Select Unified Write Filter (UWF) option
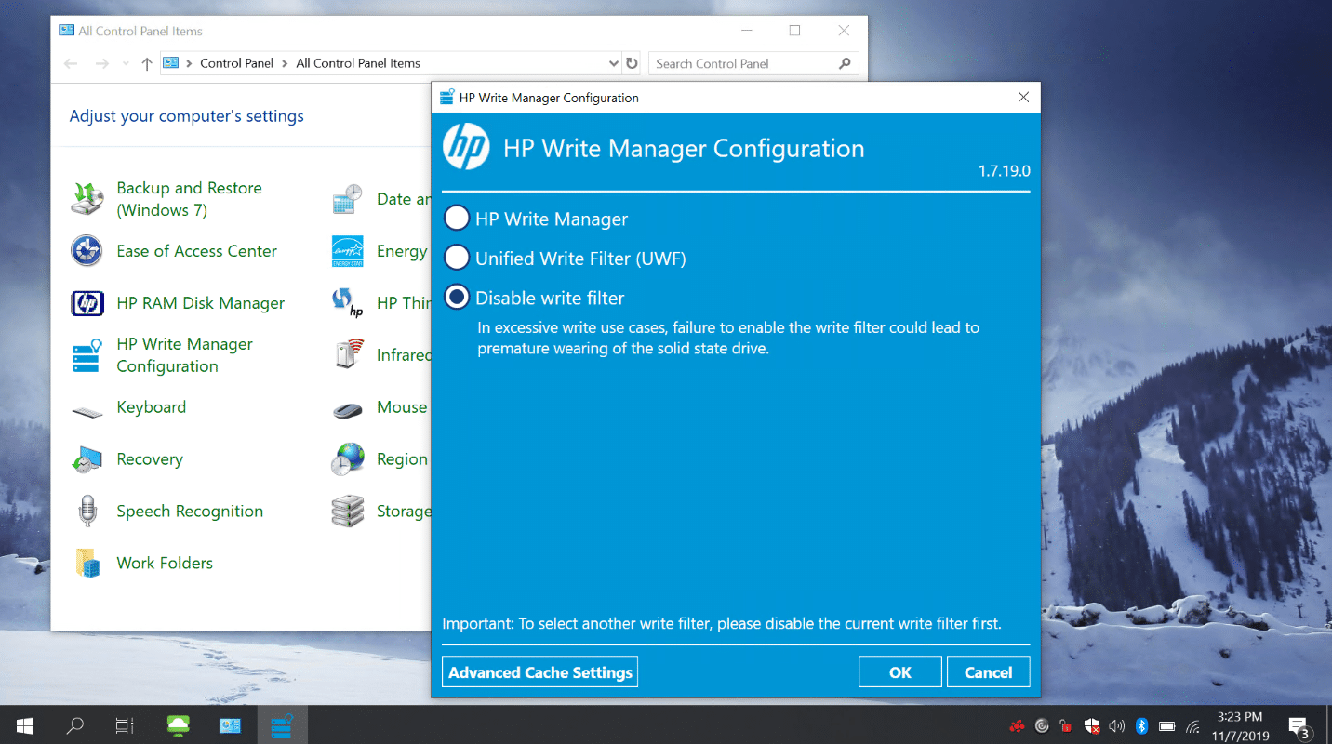Image resolution: width=1332 pixels, height=744 pixels. coord(457,258)
